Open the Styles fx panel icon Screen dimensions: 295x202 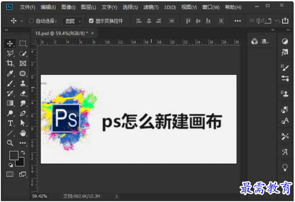[x=285, y=53]
